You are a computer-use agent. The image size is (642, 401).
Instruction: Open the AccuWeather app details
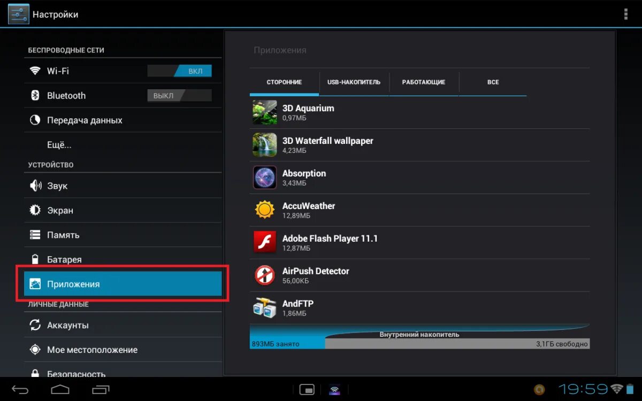tap(419, 210)
